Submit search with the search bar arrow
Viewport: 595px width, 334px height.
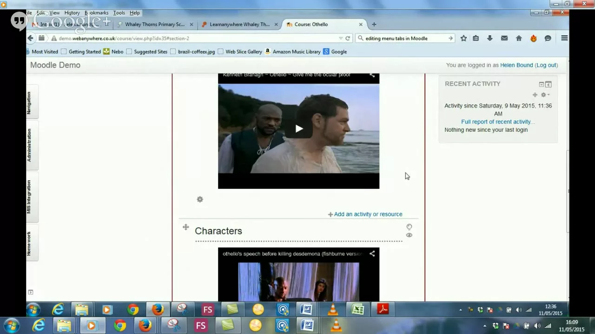(x=450, y=39)
